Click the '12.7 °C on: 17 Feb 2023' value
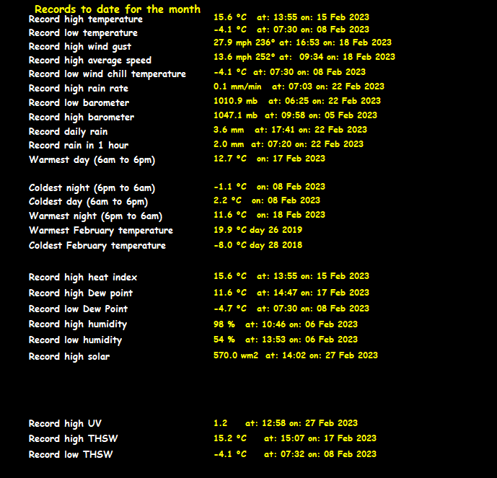The image size is (497, 478). tap(270, 159)
